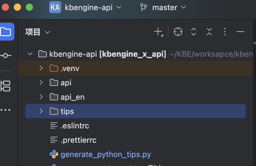Open project panel options kebab menu
Screen dimensions: 256x166
click(225, 32)
